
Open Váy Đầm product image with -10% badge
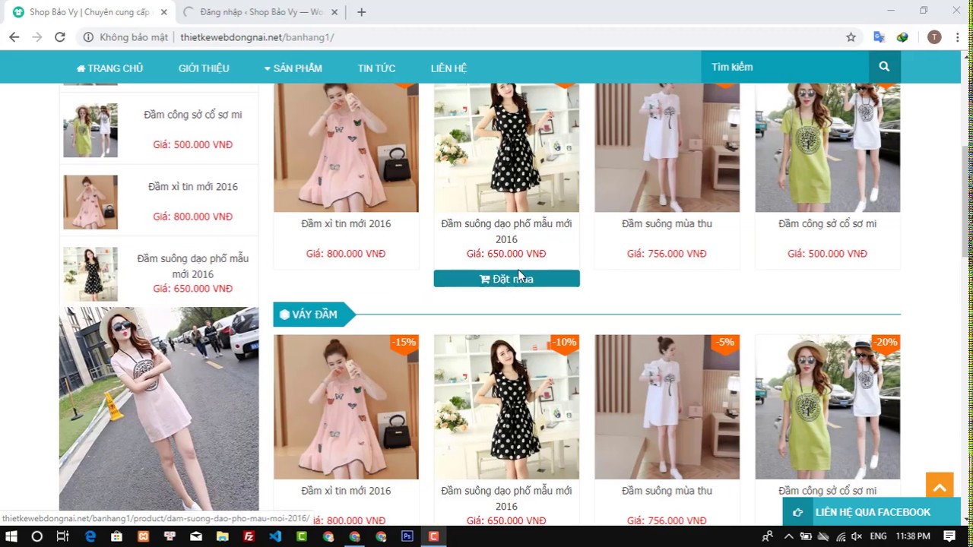tap(506, 407)
